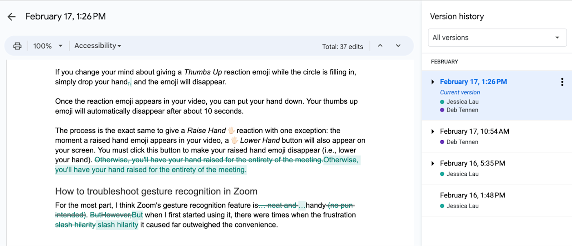Expand the February 16, 5:35 PM version
The height and width of the screenshot is (246, 572).
pos(433,163)
